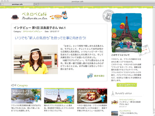Open the ママパパライフ category banner
Viewport: 155px width, 116px height.
click(x=26, y=96)
